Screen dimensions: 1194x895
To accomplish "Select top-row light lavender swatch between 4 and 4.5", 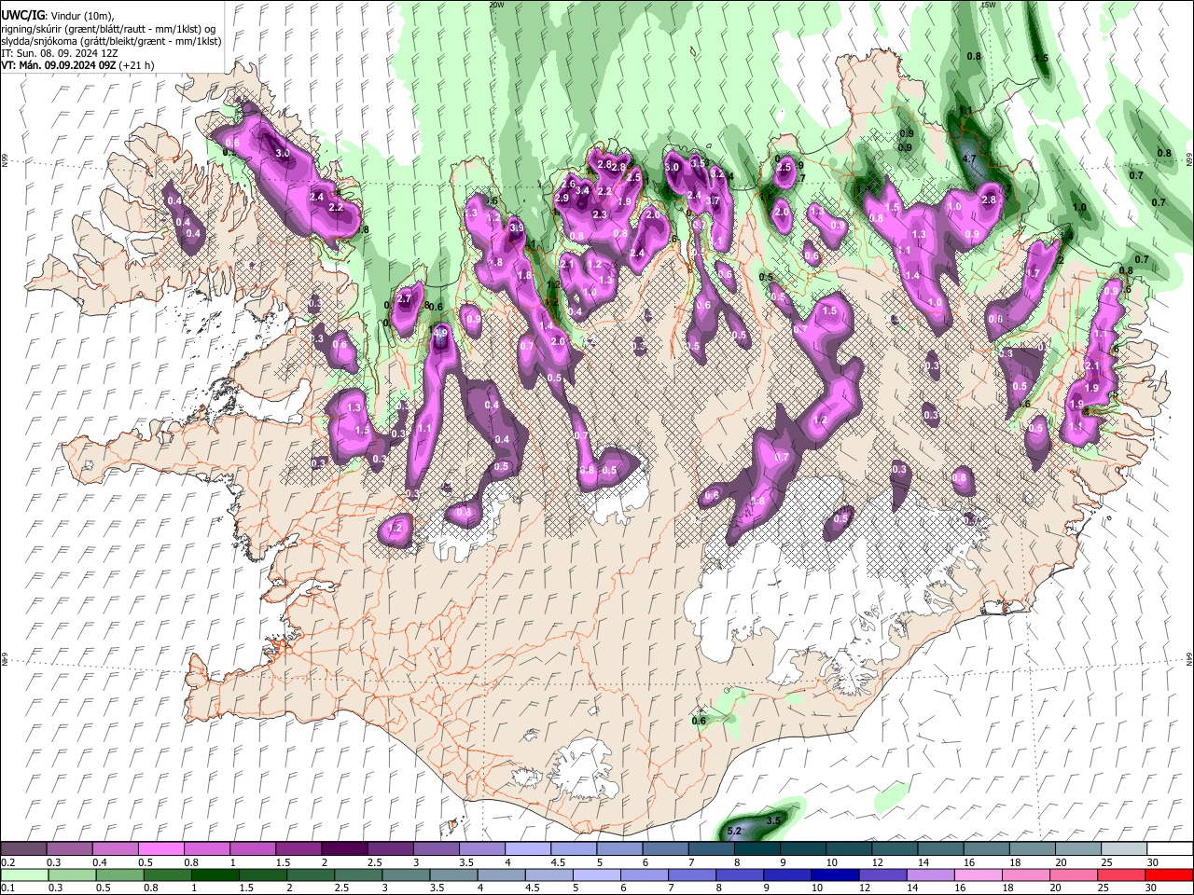I will point(528,848).
